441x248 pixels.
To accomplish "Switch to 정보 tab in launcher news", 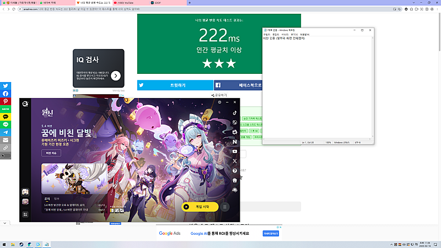I will click(x=57, y=199).
